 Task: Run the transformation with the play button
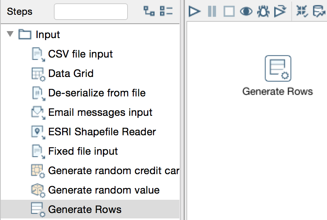195,11
